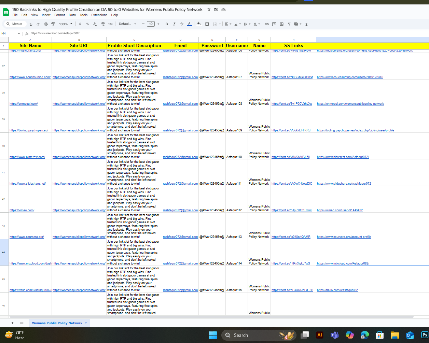Insert a link using the toolbar icon
This screenshot has width=429, height=343.
tap(266, 24)
